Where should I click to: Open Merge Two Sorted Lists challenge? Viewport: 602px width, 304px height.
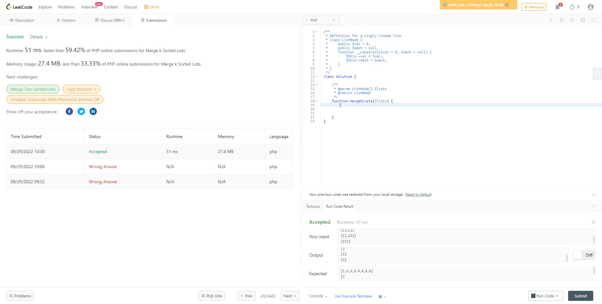33,89
